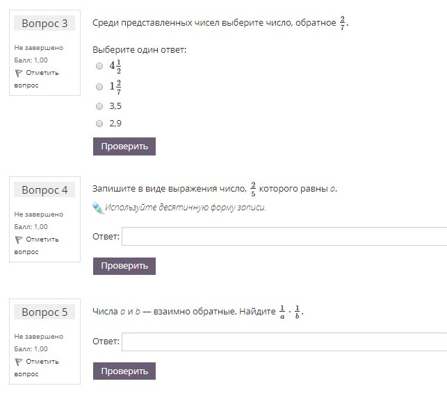Click Отметить вопрос link in Вопрос 4
This screenshot has height=404, width=447.
pyautogui.click(x=42, y=239)
